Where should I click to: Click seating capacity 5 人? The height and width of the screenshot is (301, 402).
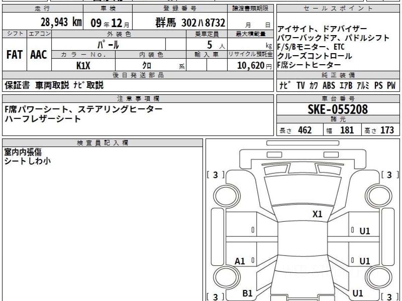point(216,44)
